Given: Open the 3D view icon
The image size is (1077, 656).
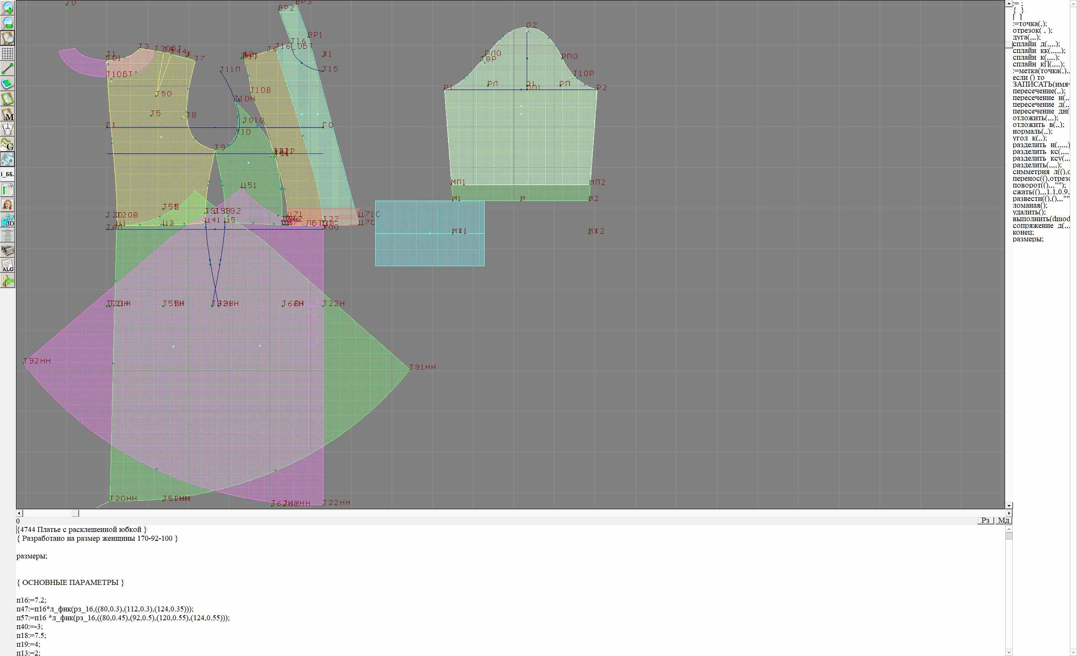Looking at the screenshot, I should [x=8, y=220].
